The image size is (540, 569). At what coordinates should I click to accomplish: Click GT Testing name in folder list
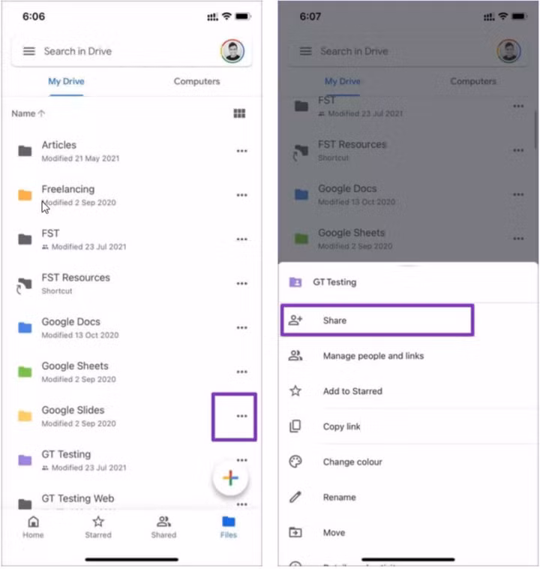click(x=66, y=454)
